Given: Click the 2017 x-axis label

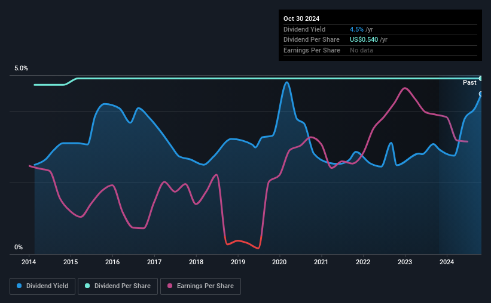Looking at the screenshot, I should (x=154, y=262).
